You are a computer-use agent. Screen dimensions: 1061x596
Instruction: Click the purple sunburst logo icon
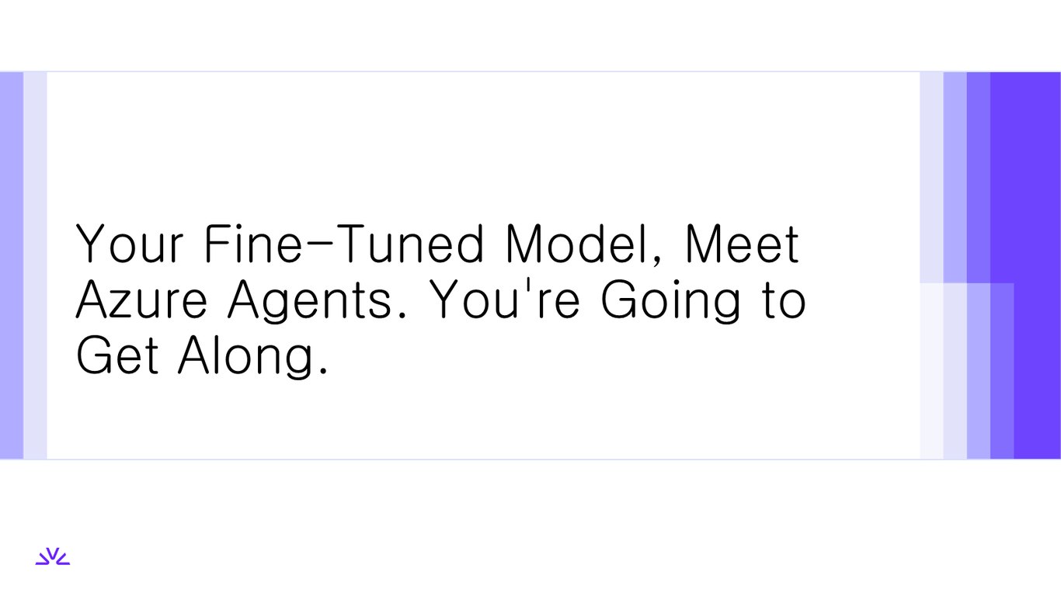pos(53,556)
